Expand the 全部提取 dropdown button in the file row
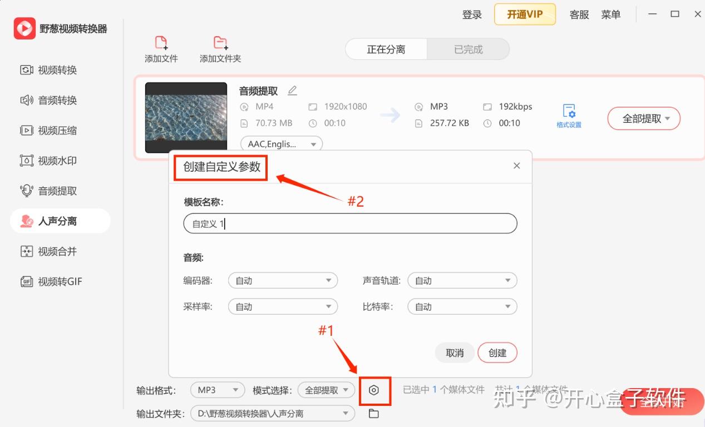The image size is (705, 427). [644, 118]
